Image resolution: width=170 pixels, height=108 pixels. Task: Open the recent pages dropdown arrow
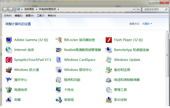point(15,10)
